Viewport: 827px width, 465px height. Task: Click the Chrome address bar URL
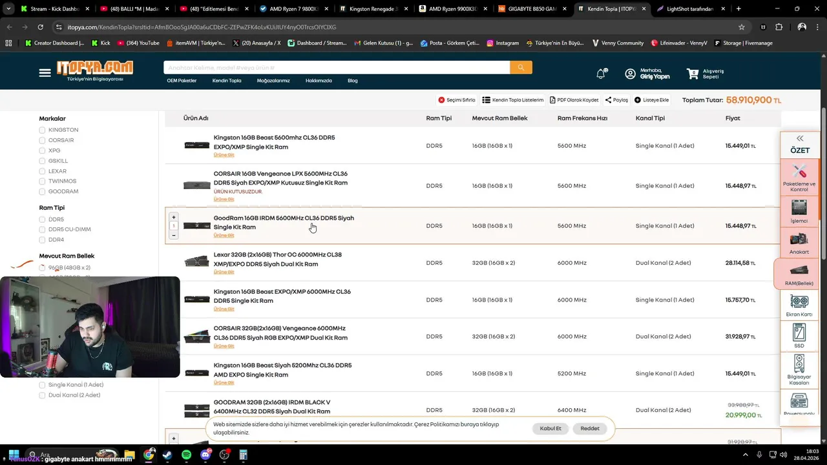click(200, 27)
